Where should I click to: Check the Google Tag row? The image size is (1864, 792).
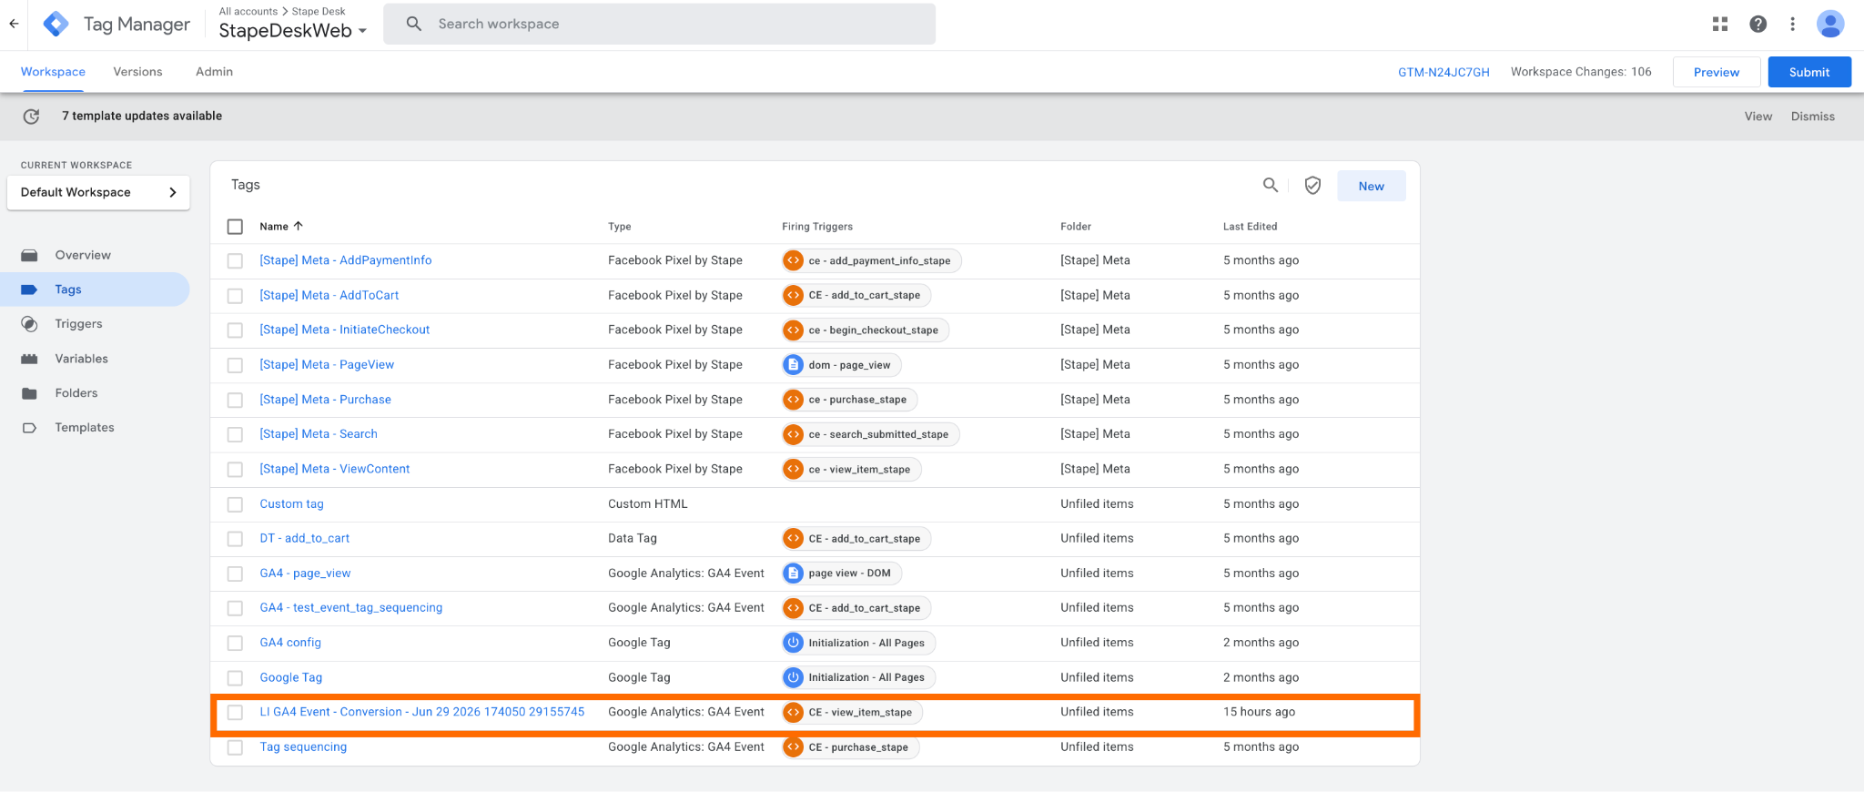click(235, 678)
